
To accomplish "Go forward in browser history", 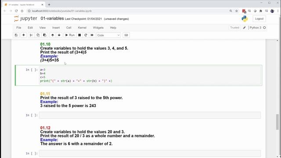I will pos(11,11).
